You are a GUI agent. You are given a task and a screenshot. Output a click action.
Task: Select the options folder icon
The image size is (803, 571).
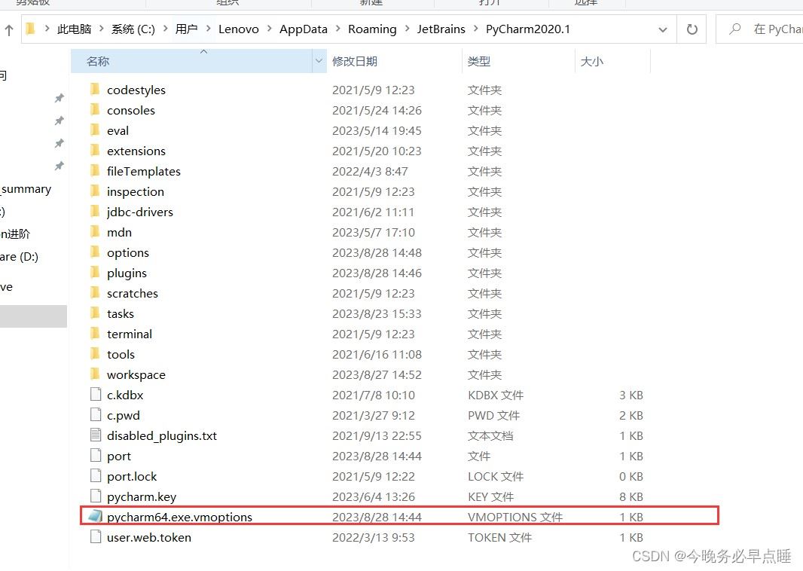point(95,252)
